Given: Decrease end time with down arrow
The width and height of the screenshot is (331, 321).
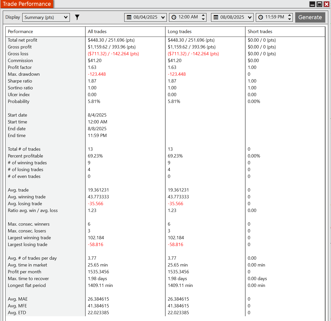Looking at the screenshot, I should pos(289,19).
